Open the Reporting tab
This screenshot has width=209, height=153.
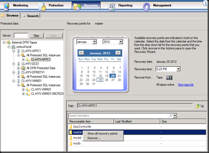point(120,6)
